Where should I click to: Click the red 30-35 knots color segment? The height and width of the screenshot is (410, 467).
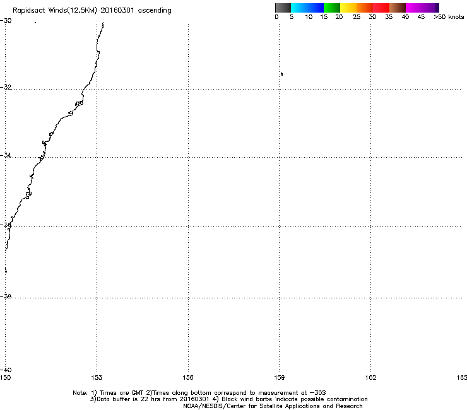click(381, 8)
